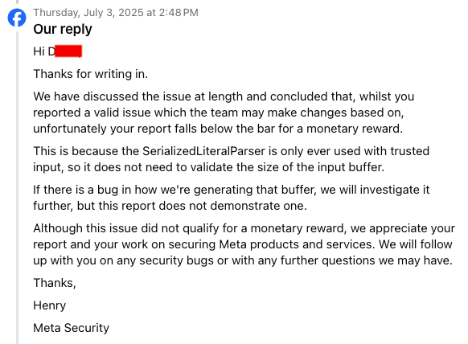Click the phrase "monetary reward." ending third paragraph
The image size is (468, 344).
click(x=355, y=129)
